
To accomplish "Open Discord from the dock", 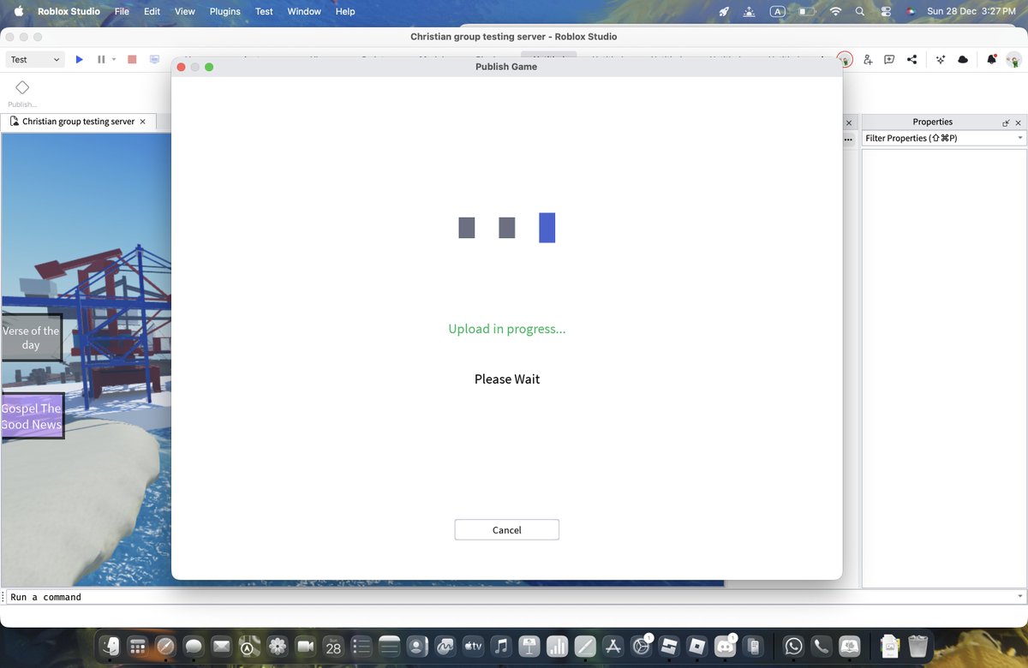I will (726, 647).
